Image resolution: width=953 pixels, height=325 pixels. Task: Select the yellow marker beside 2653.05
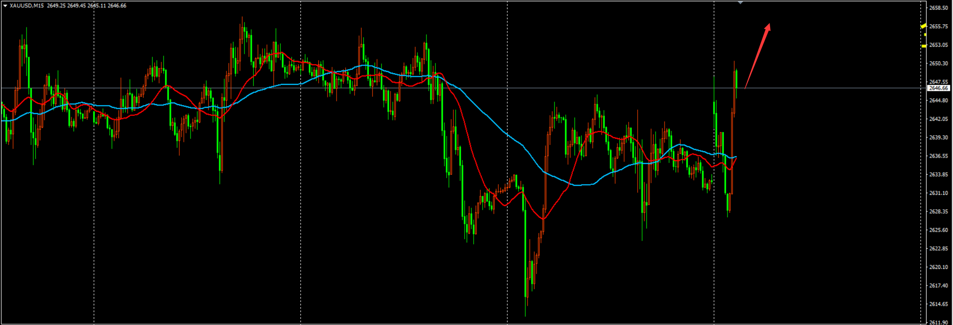(924, 46)
